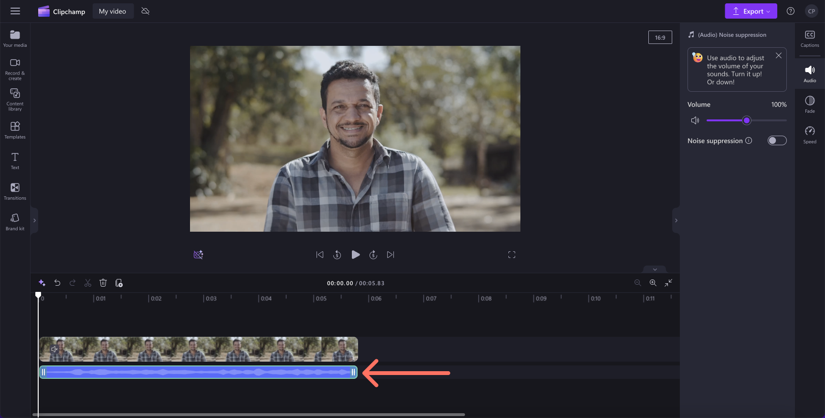Viewport: 825px width, 418px height.
Task: Mute using the volume speaker icon
Action: tap(695, 120)
